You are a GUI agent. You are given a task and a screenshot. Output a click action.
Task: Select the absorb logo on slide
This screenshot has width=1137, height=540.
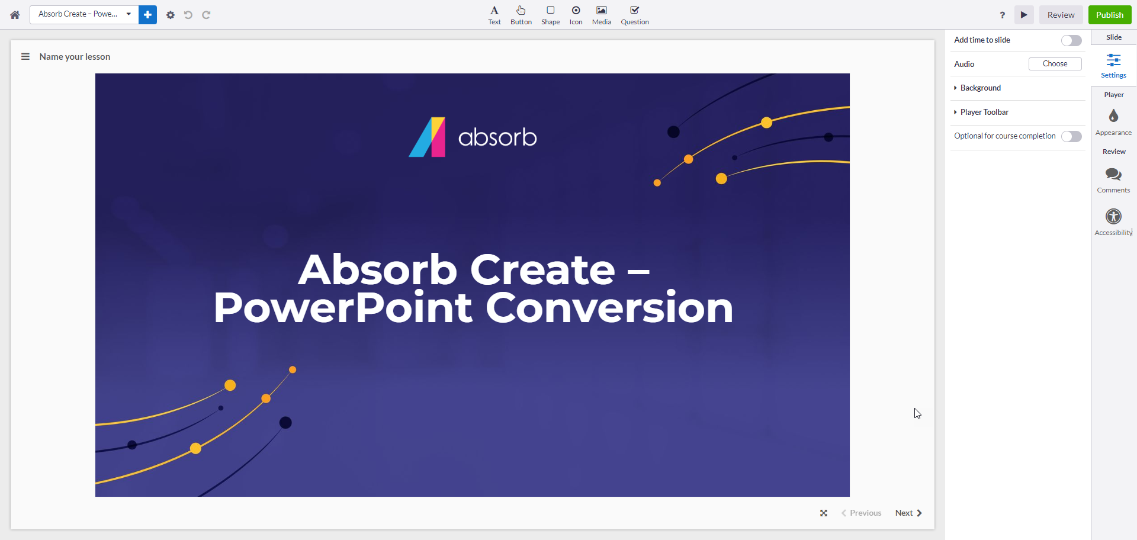coord(473,137)
